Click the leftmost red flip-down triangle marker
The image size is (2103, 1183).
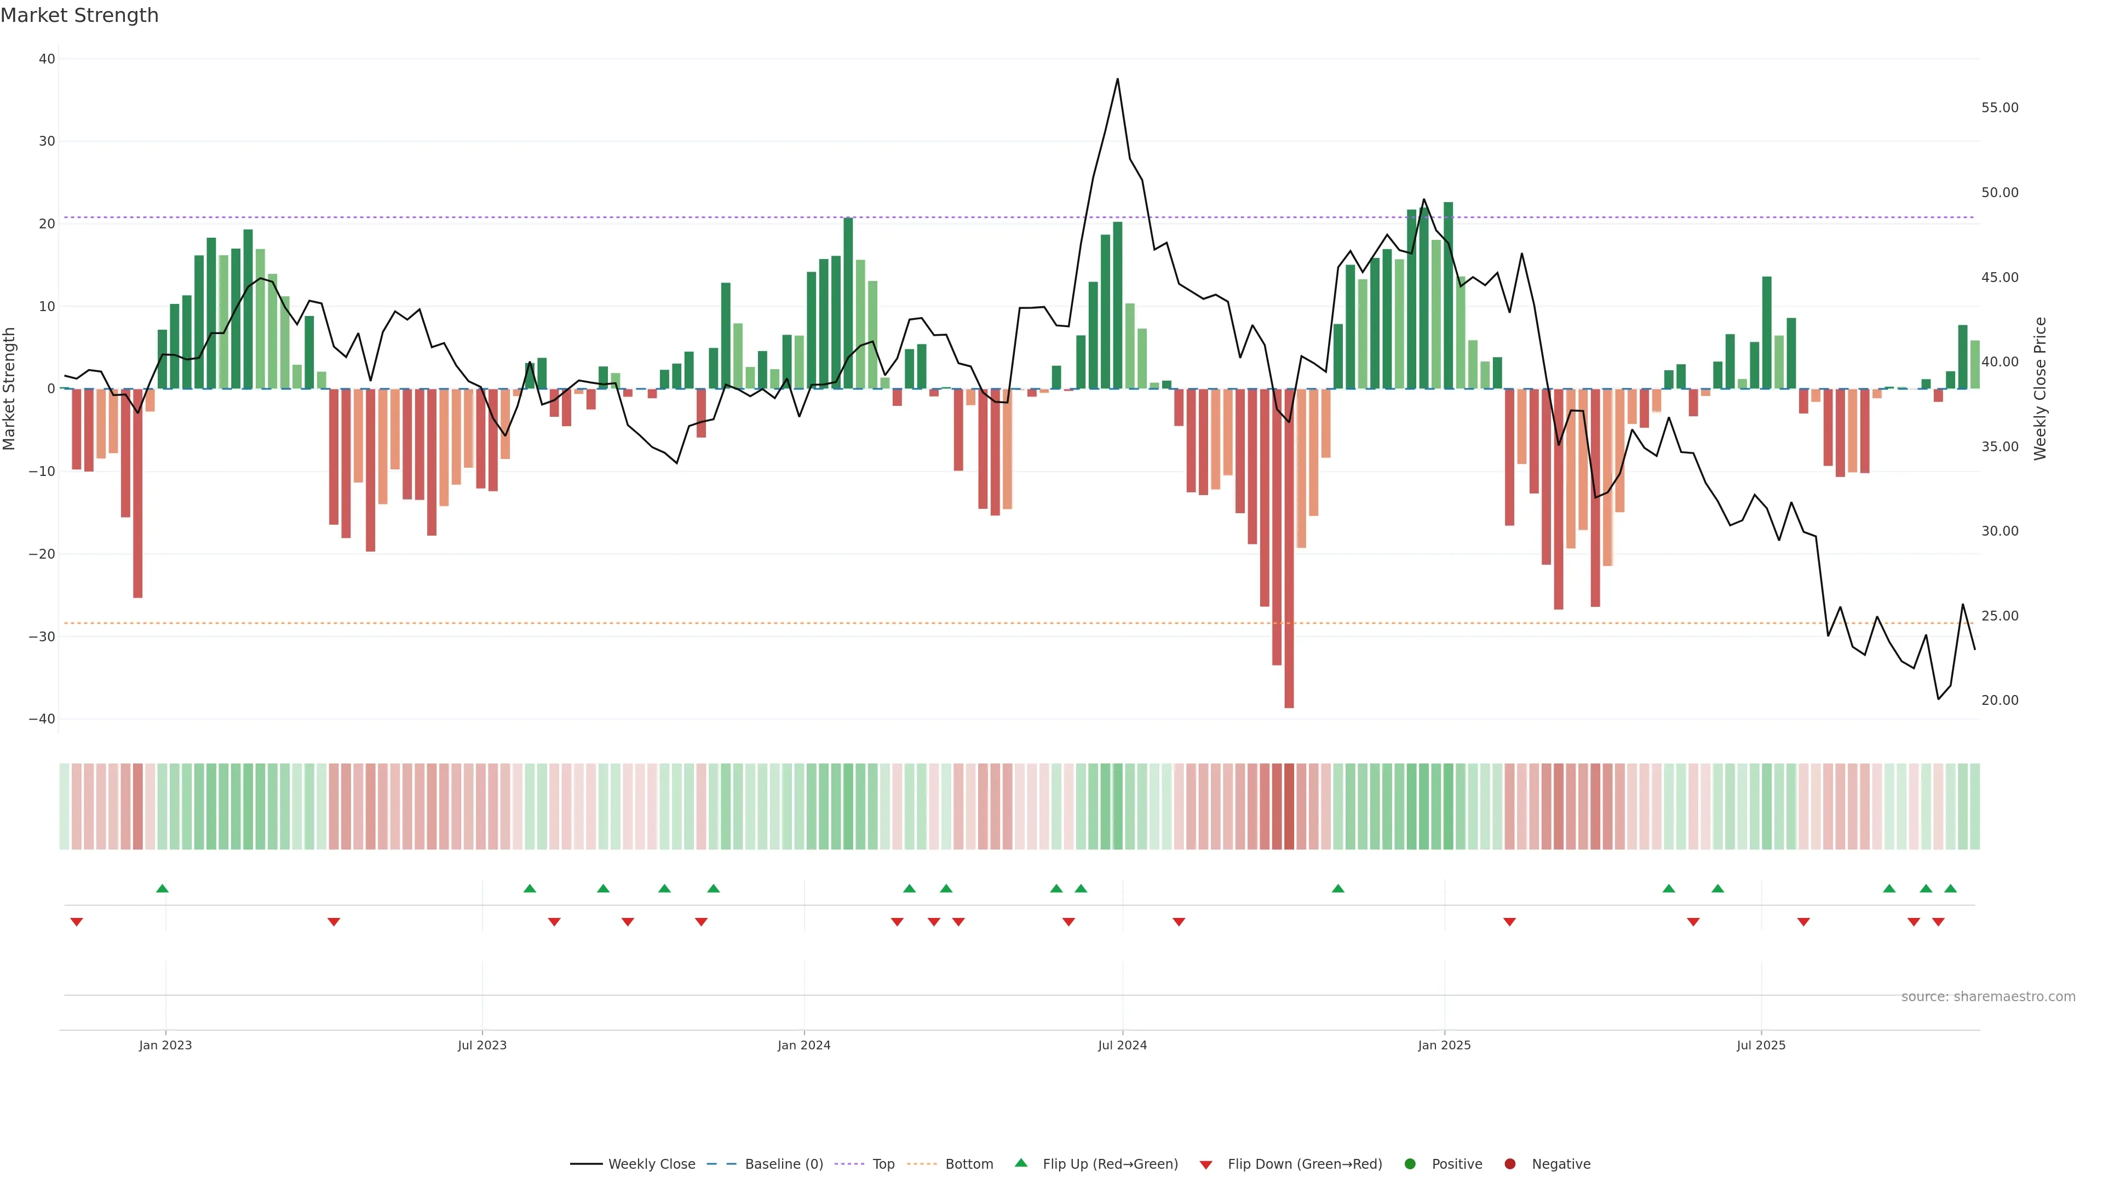coord(77,922)
